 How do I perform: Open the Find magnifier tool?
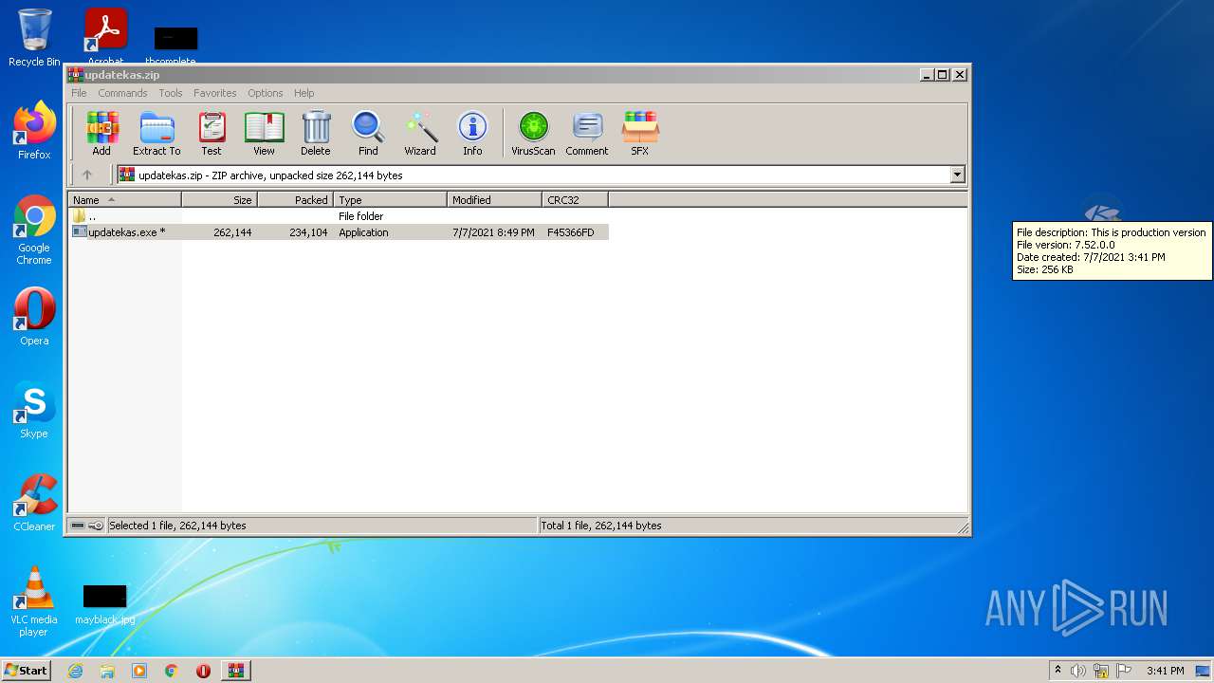[x=368, y=133]
